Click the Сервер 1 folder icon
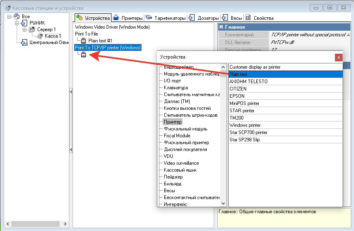Image resolution: width=354 pixels, height=231 pixels. click(32, 29)
